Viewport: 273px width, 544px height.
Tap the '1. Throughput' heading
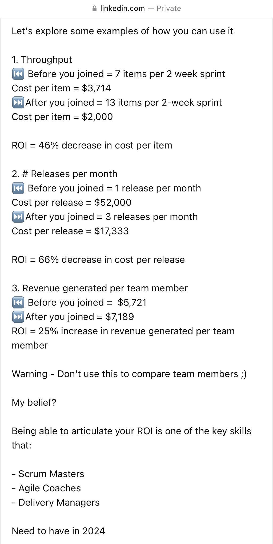pos(42,60)
